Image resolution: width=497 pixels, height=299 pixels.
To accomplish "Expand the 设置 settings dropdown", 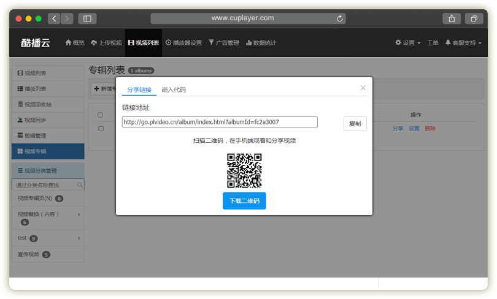I will (x=408, y=43).
